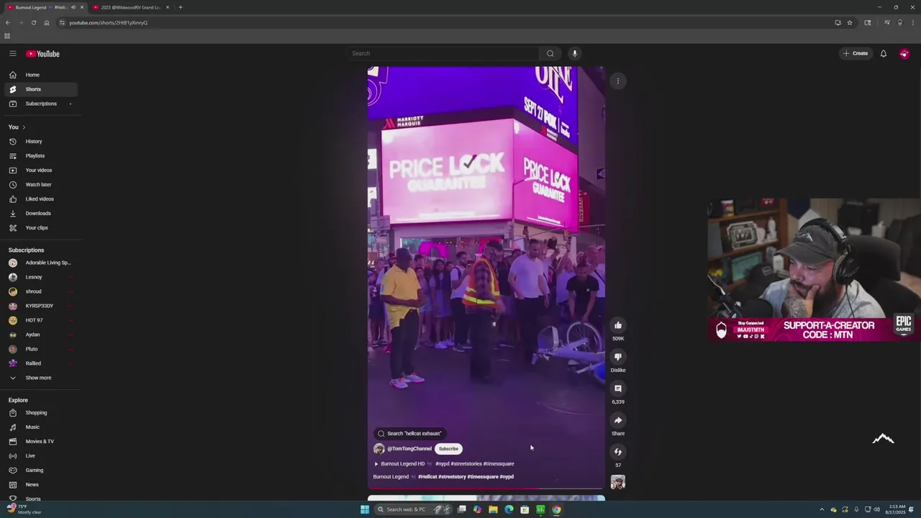
Task: Open the Lesnoy subscription channel
Action: 40,277
